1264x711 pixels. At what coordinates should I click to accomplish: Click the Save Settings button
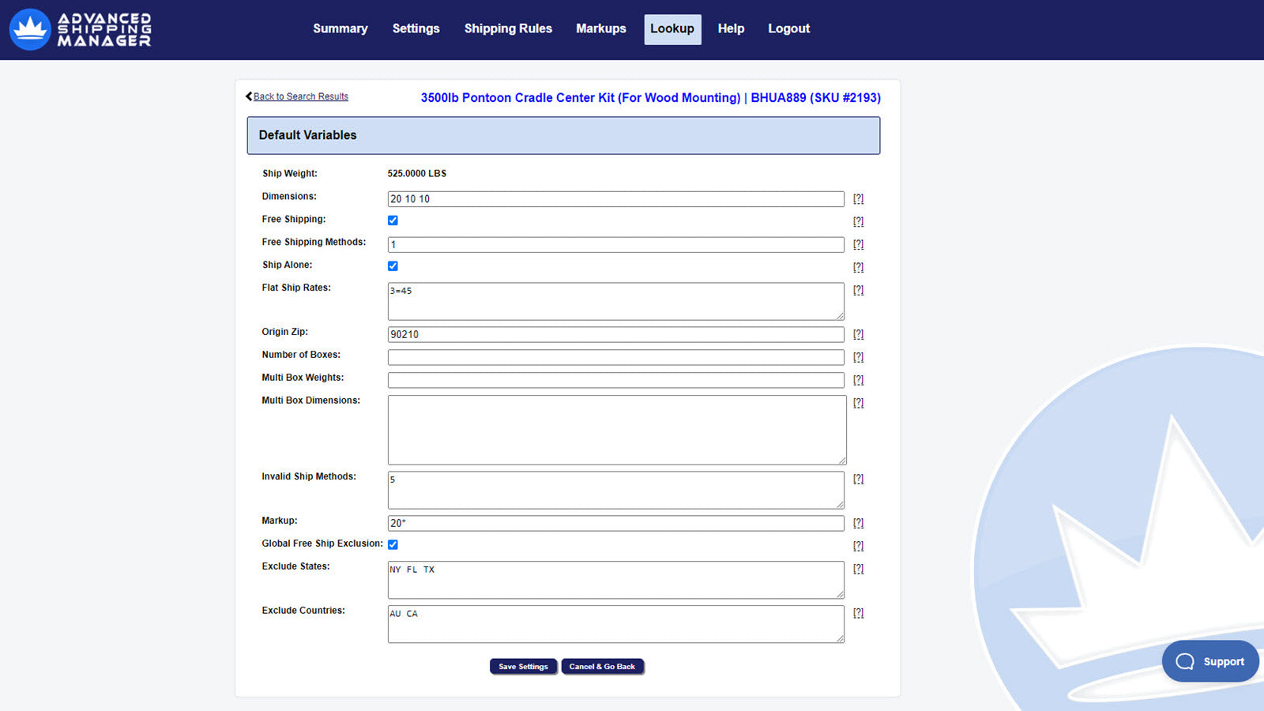(523, 667)
